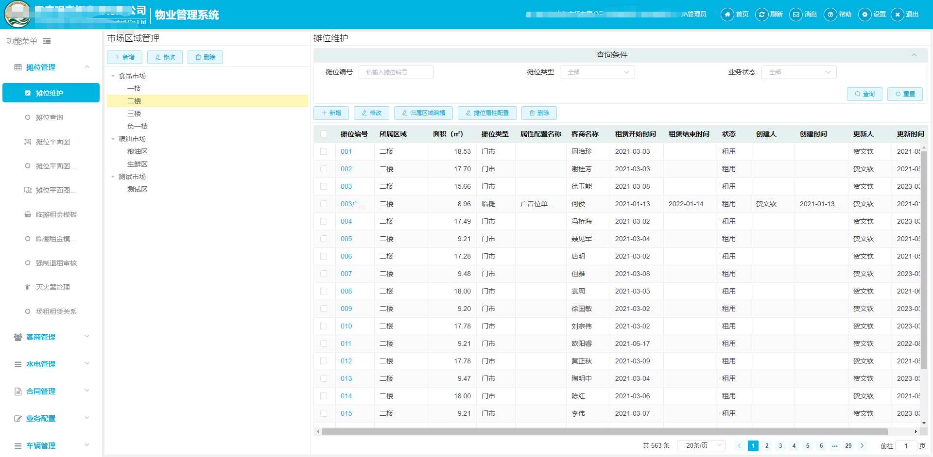933x457 pixels.
Task: Open the 设置 settings gear icon
Action: tap(865, 15)
